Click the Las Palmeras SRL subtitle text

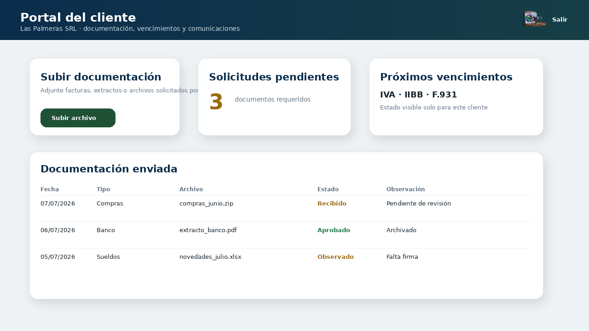(130, 29)
